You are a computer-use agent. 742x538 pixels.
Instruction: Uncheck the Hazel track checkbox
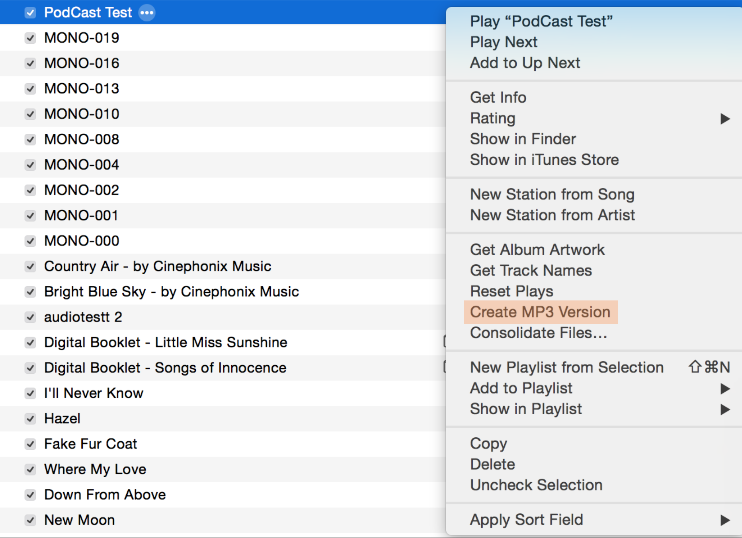(x=30, y=419)
